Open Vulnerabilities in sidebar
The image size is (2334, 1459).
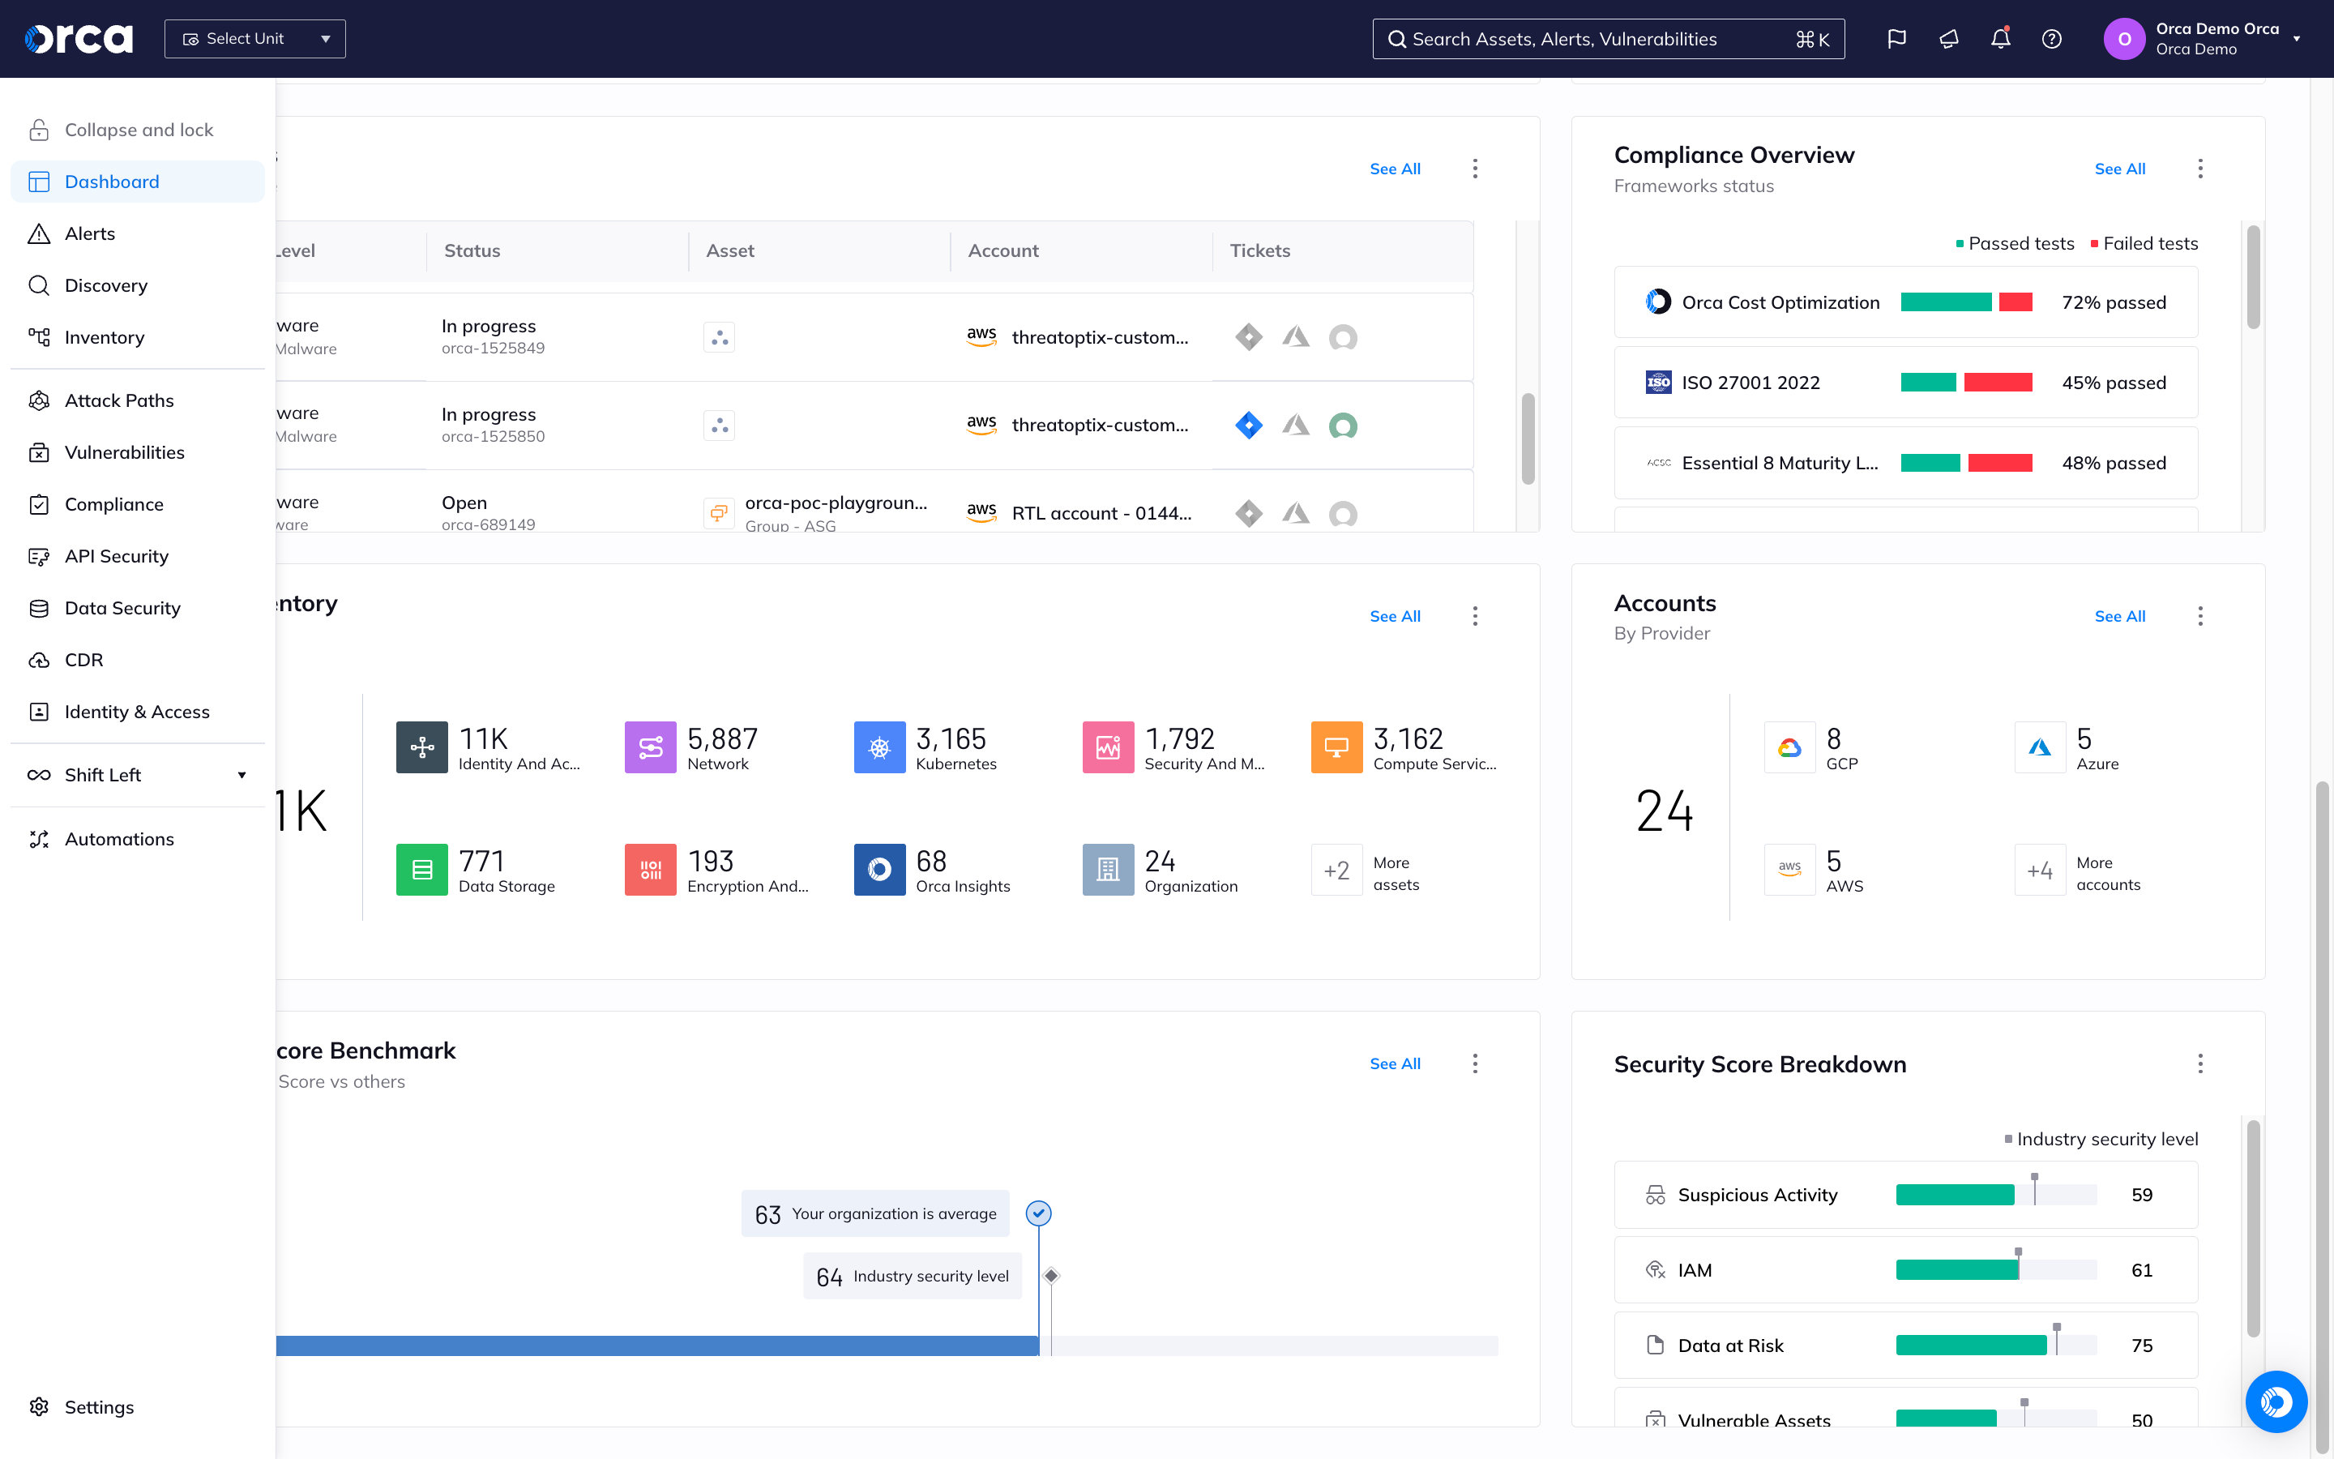pyautogui.click(x=137, y=452)
